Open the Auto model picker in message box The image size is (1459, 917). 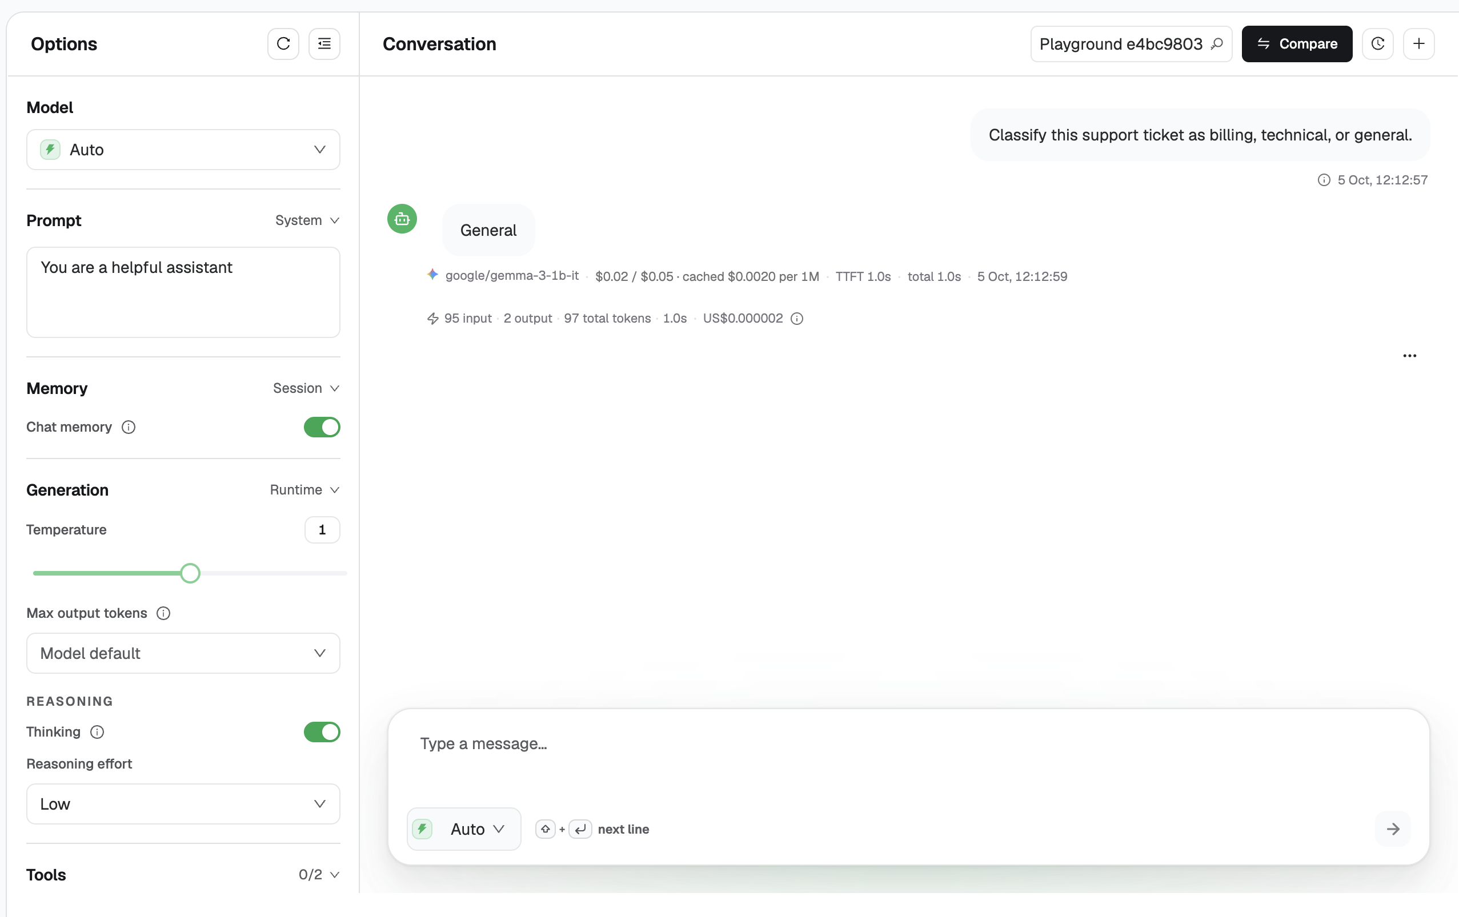pyautogui.click(x=463, y=828)
